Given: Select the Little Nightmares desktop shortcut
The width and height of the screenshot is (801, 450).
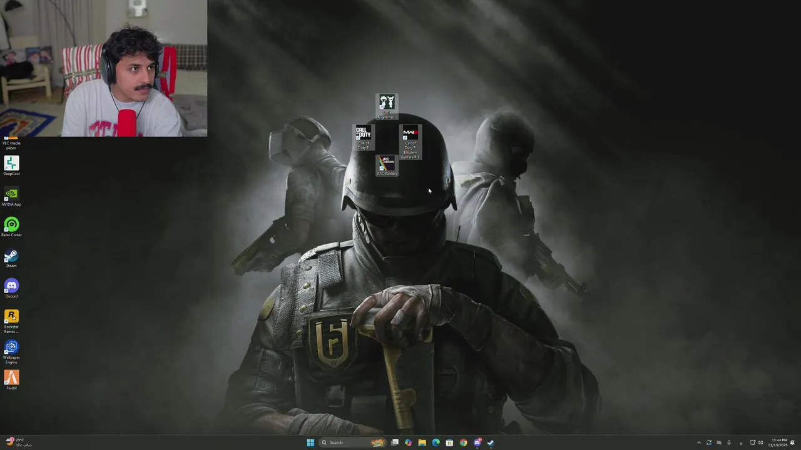Looking at the screenshot, I should 387,106.
